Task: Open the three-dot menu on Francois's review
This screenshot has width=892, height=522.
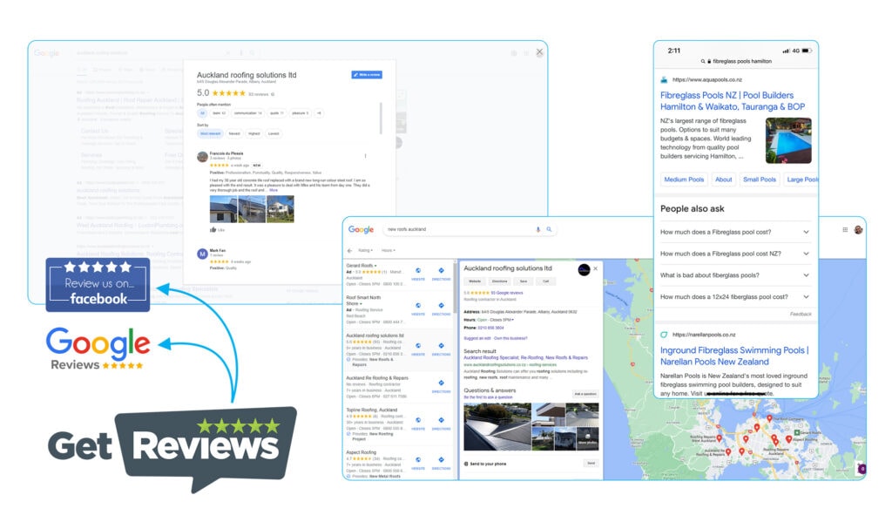Action: click(366, 155)
